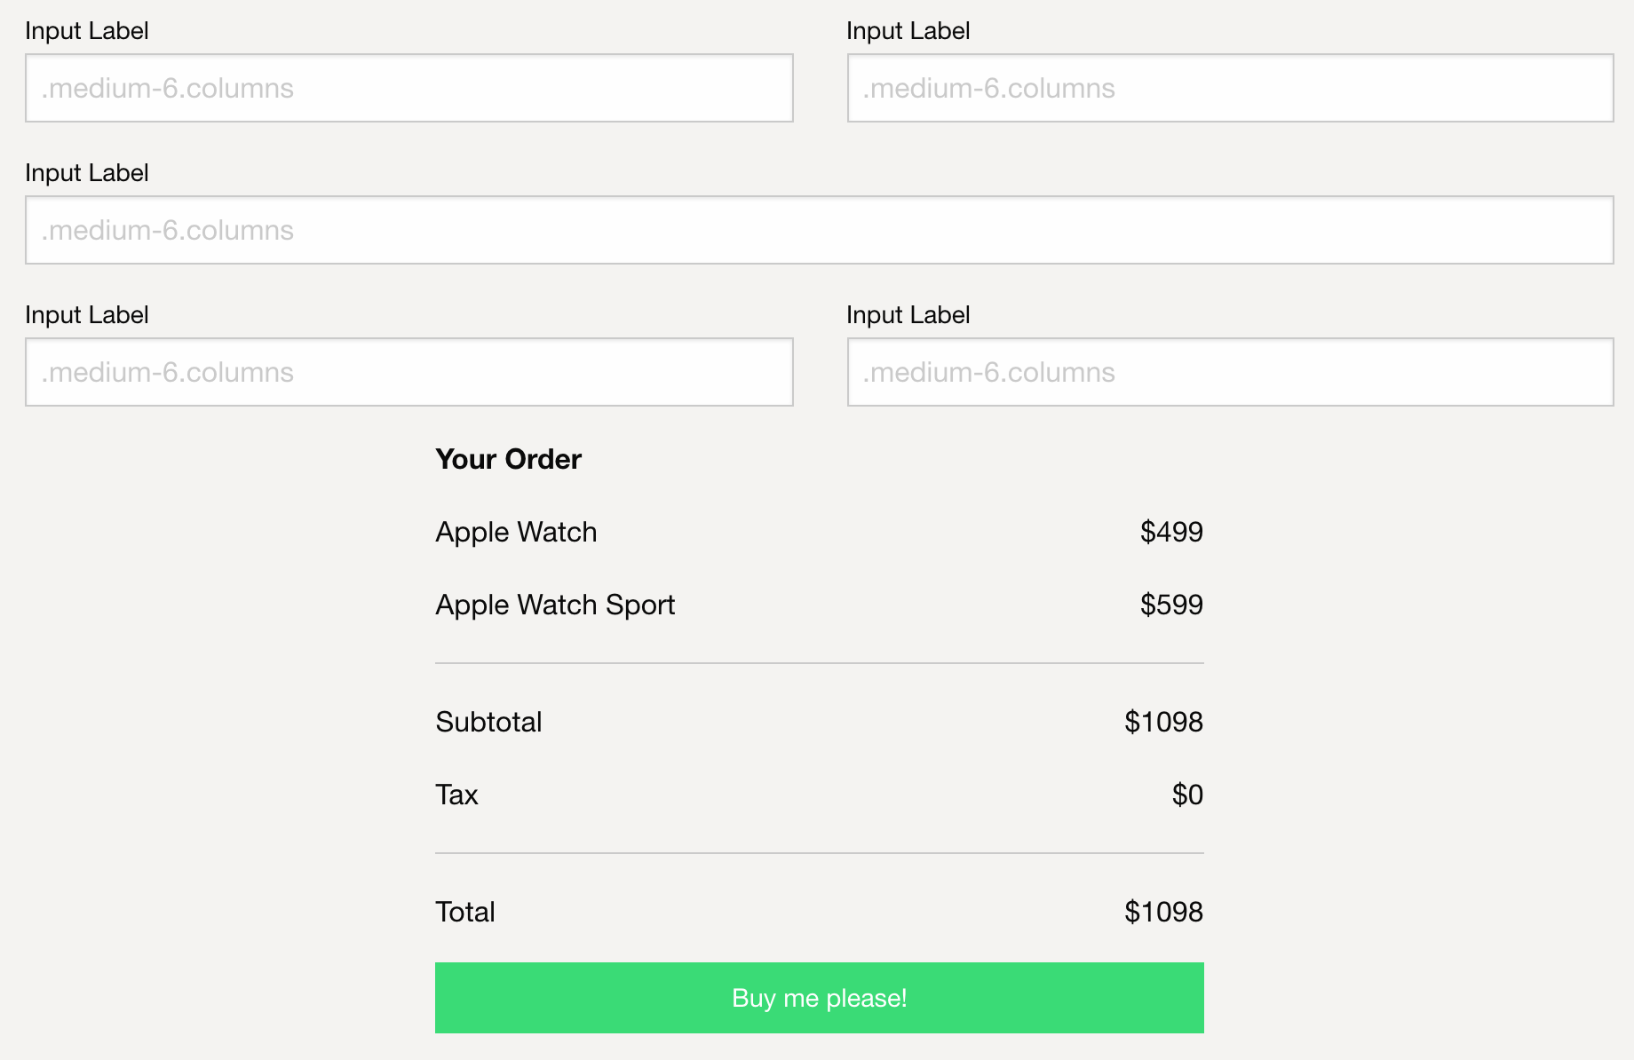Click the 'Tax' label
The image size is (1634, 1060).
[456, 795]
